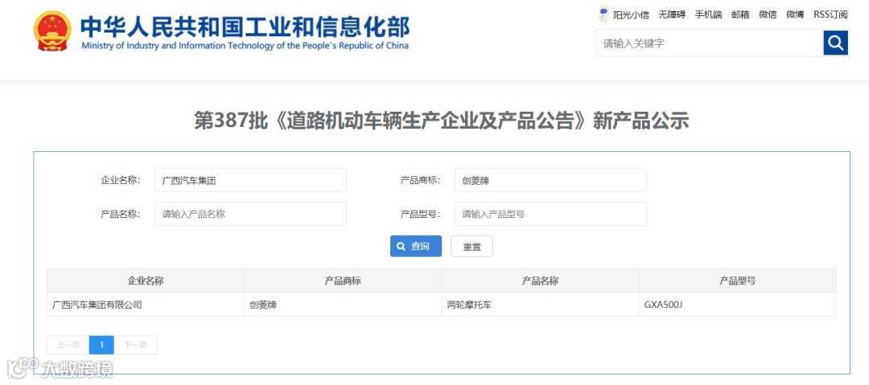The image size is (869, 385).
Task: Click the 重置 reset button
Action: (472, 247)
